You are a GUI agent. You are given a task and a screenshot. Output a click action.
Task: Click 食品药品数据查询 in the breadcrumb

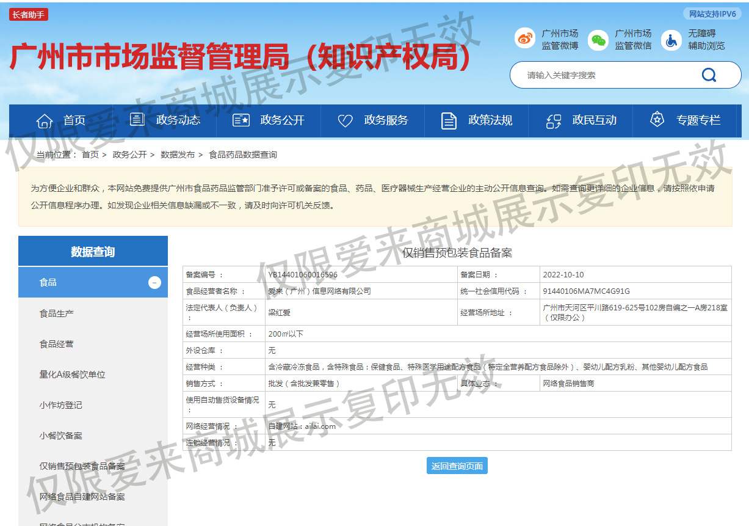tap(243, 155)
